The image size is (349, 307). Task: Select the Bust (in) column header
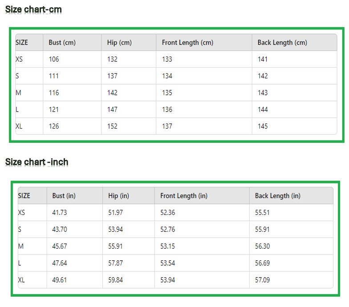(x=64, y=196)
